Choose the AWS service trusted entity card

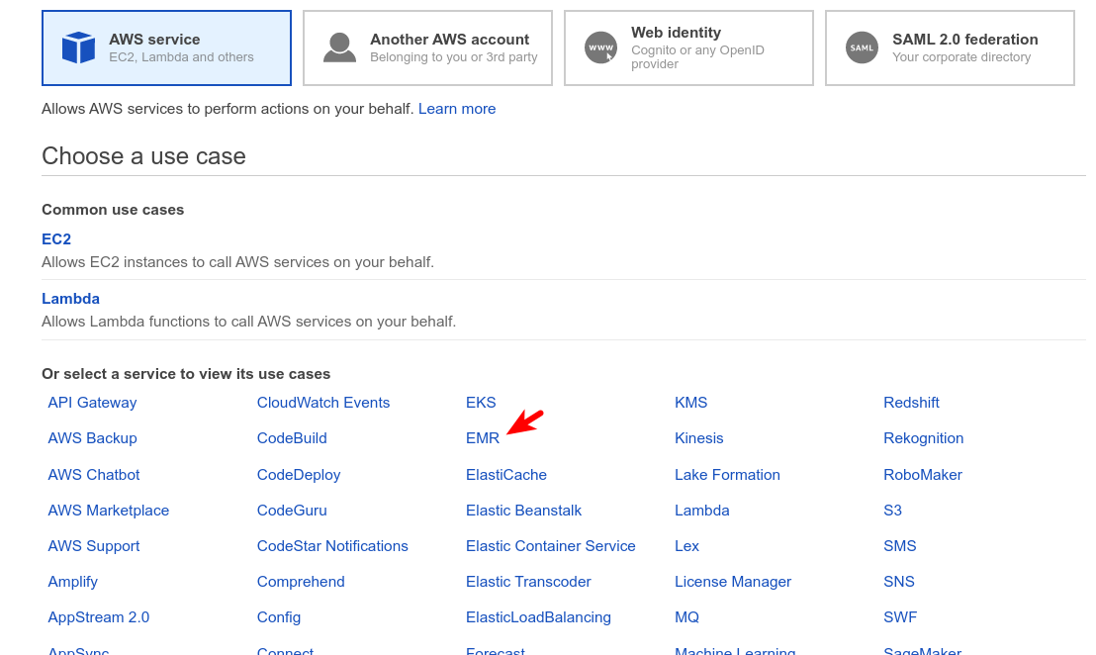click(x=166, y=47)
